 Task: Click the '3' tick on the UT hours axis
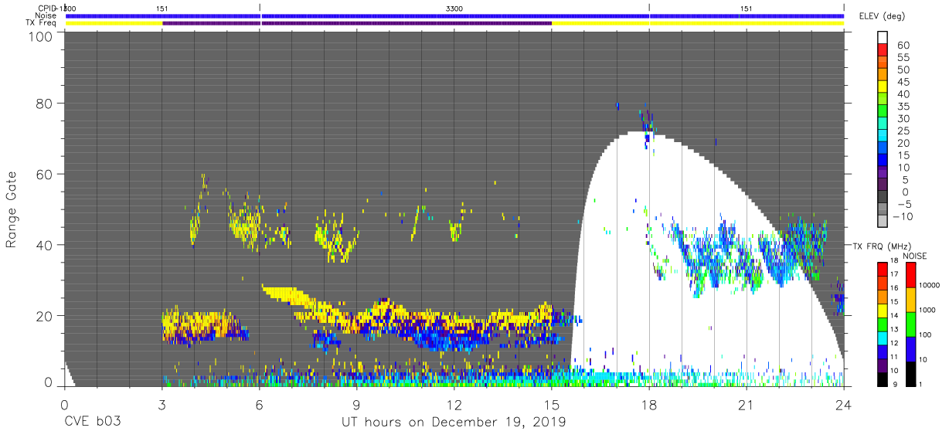point(162,404)
